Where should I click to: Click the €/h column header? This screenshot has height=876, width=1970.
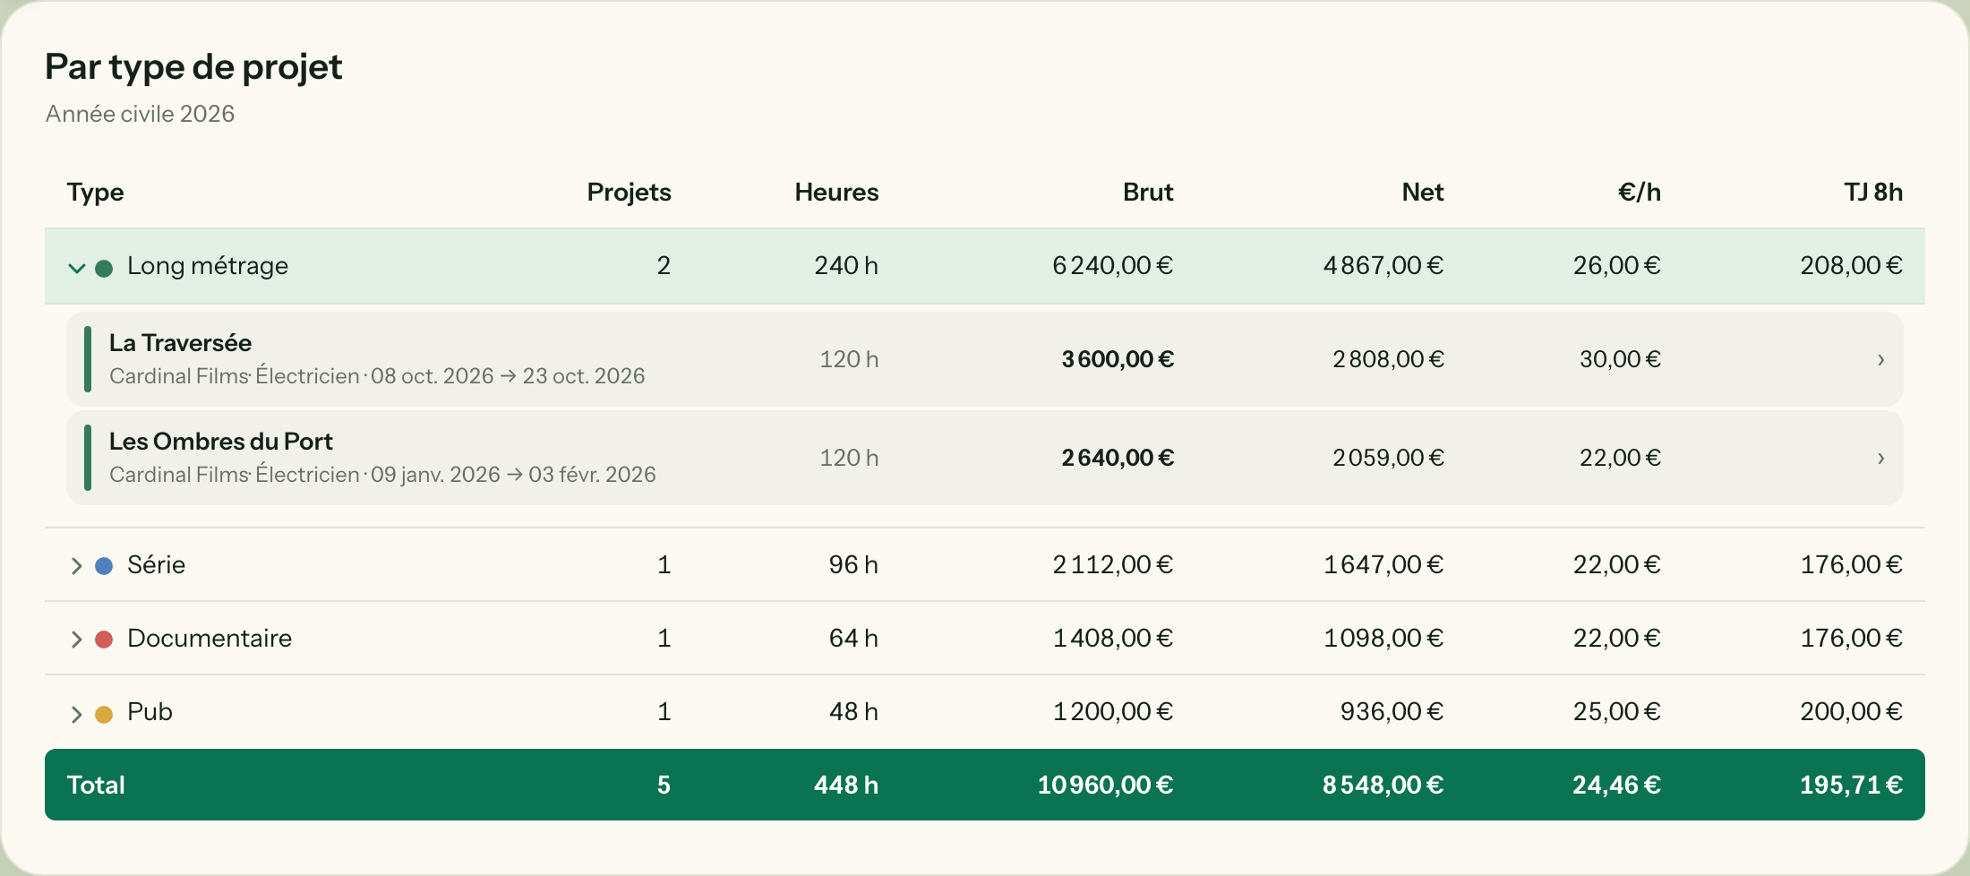[1640, 193]
